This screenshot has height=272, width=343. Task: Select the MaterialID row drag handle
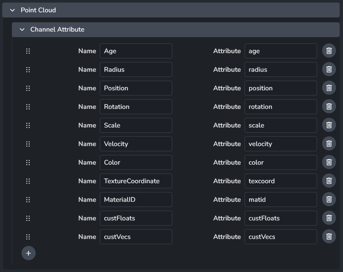(28, 200)
